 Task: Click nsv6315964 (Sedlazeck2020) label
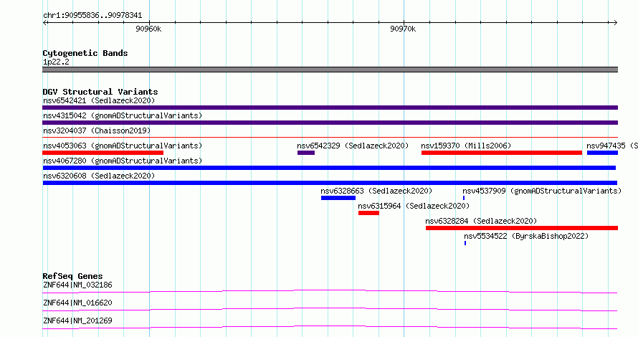tap(414, 206)
